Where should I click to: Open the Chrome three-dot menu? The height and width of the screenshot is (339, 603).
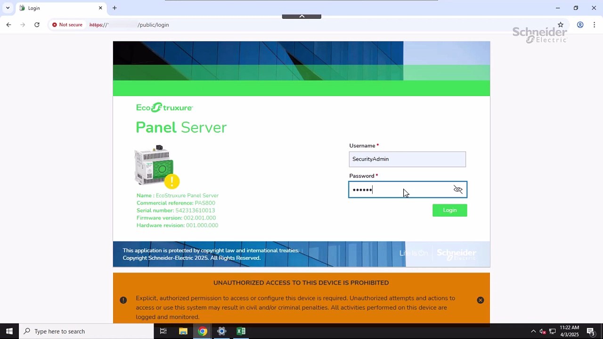click(595, 24)
